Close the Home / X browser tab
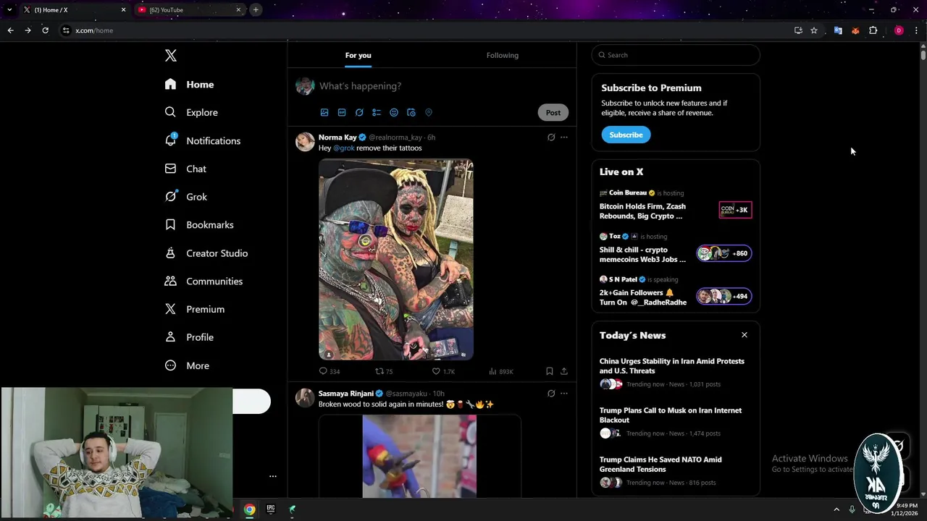Viewport: 927px width, 521px height. point(123,10)
